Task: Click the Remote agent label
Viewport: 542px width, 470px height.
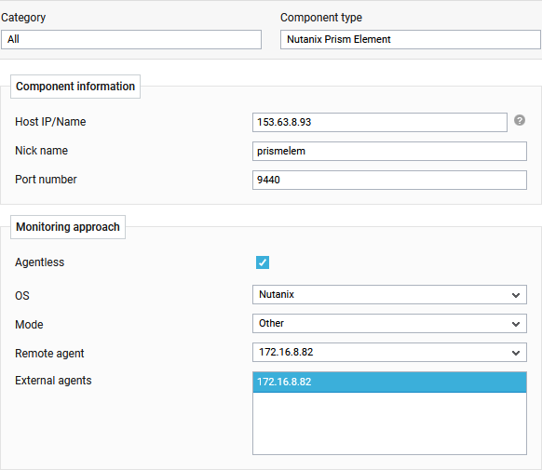Action: coord(49,354)
